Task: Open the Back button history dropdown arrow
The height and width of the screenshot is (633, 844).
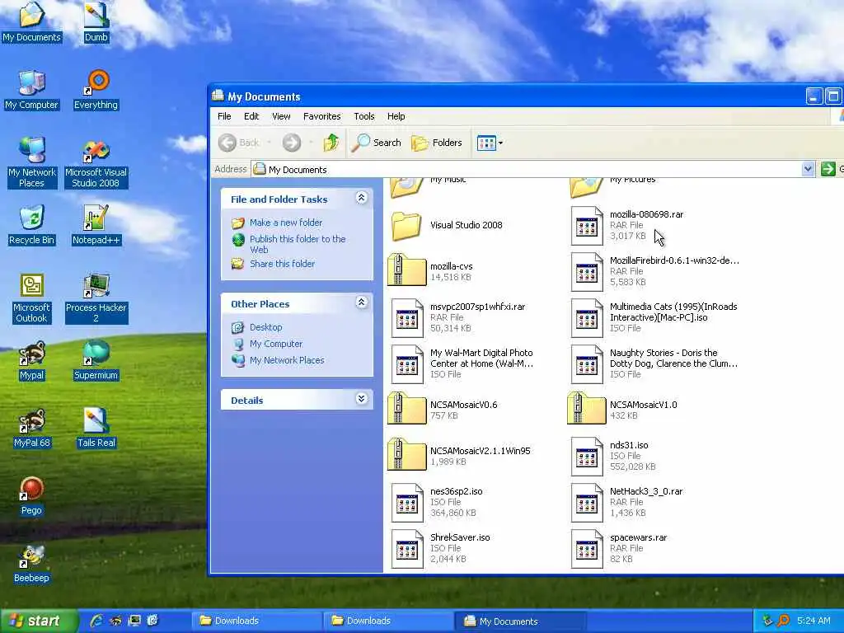Action: (x=269, y=143)
